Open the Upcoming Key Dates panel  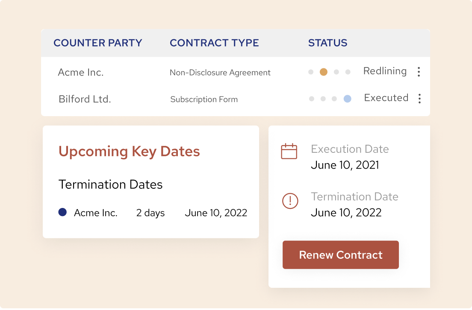coord(129,151)
